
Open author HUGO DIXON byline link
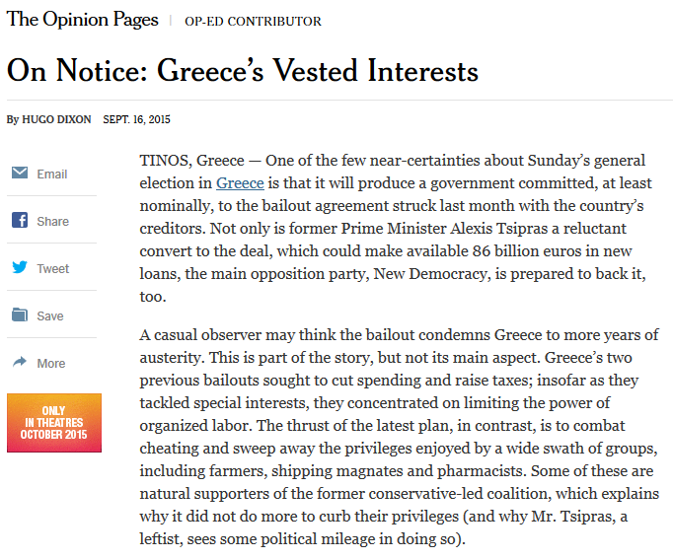click(56, 119)
